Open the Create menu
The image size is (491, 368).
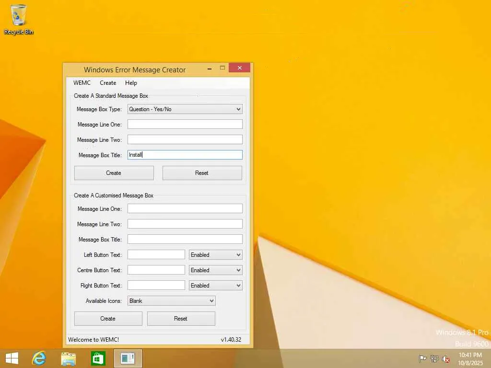click(x=108, y=83)
